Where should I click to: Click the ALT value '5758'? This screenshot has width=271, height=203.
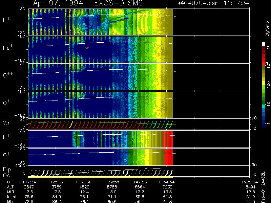point(112,187)
